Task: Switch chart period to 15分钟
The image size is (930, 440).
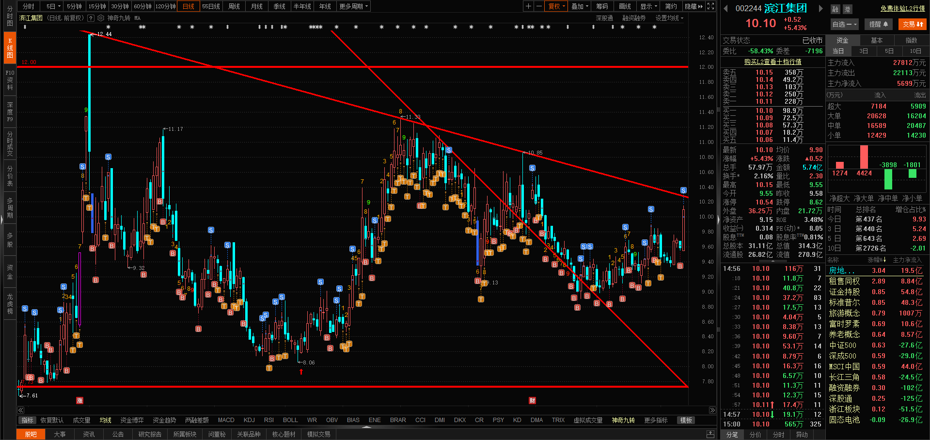Action: (97, 6)
